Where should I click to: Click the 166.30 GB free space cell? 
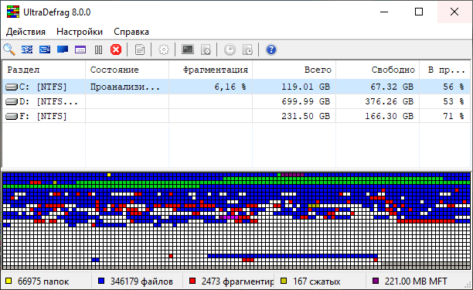point(389,116)
